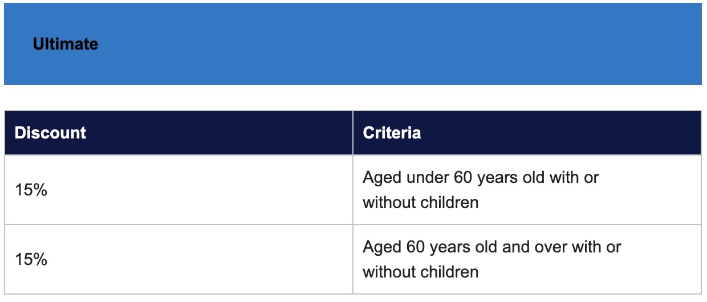
Task: Select the 'Aged under 60' criteria cell
Action: tap(481, 190)
